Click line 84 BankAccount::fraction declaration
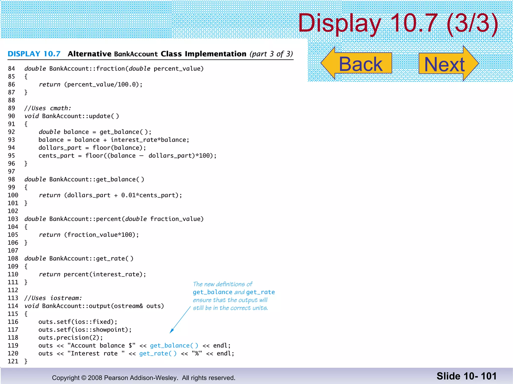Screen dimensions: 513x384 (x=114, y=69)
